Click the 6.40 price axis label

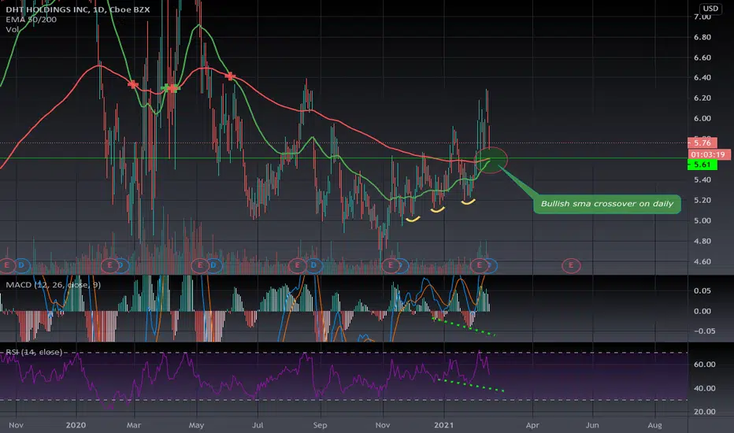coord(702,78)
